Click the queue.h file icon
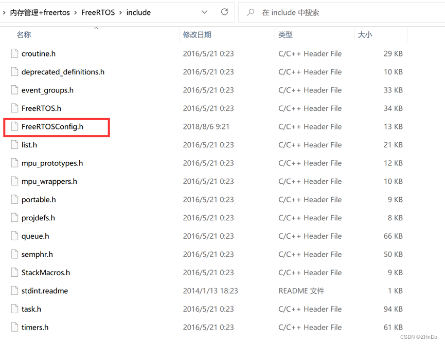The height and width of the screenshot is (344, 445). [x=14, y=236]
